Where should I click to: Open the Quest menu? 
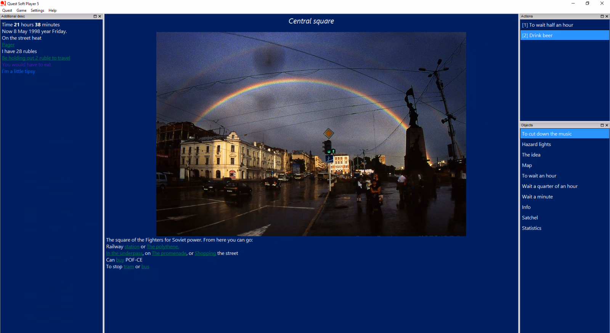[7, 10]
